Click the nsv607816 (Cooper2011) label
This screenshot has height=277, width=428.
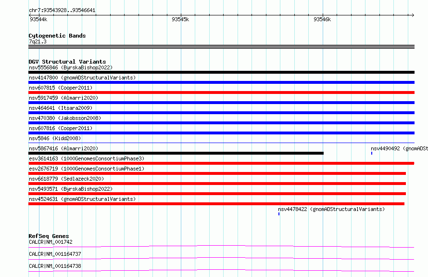click(61, 128)
